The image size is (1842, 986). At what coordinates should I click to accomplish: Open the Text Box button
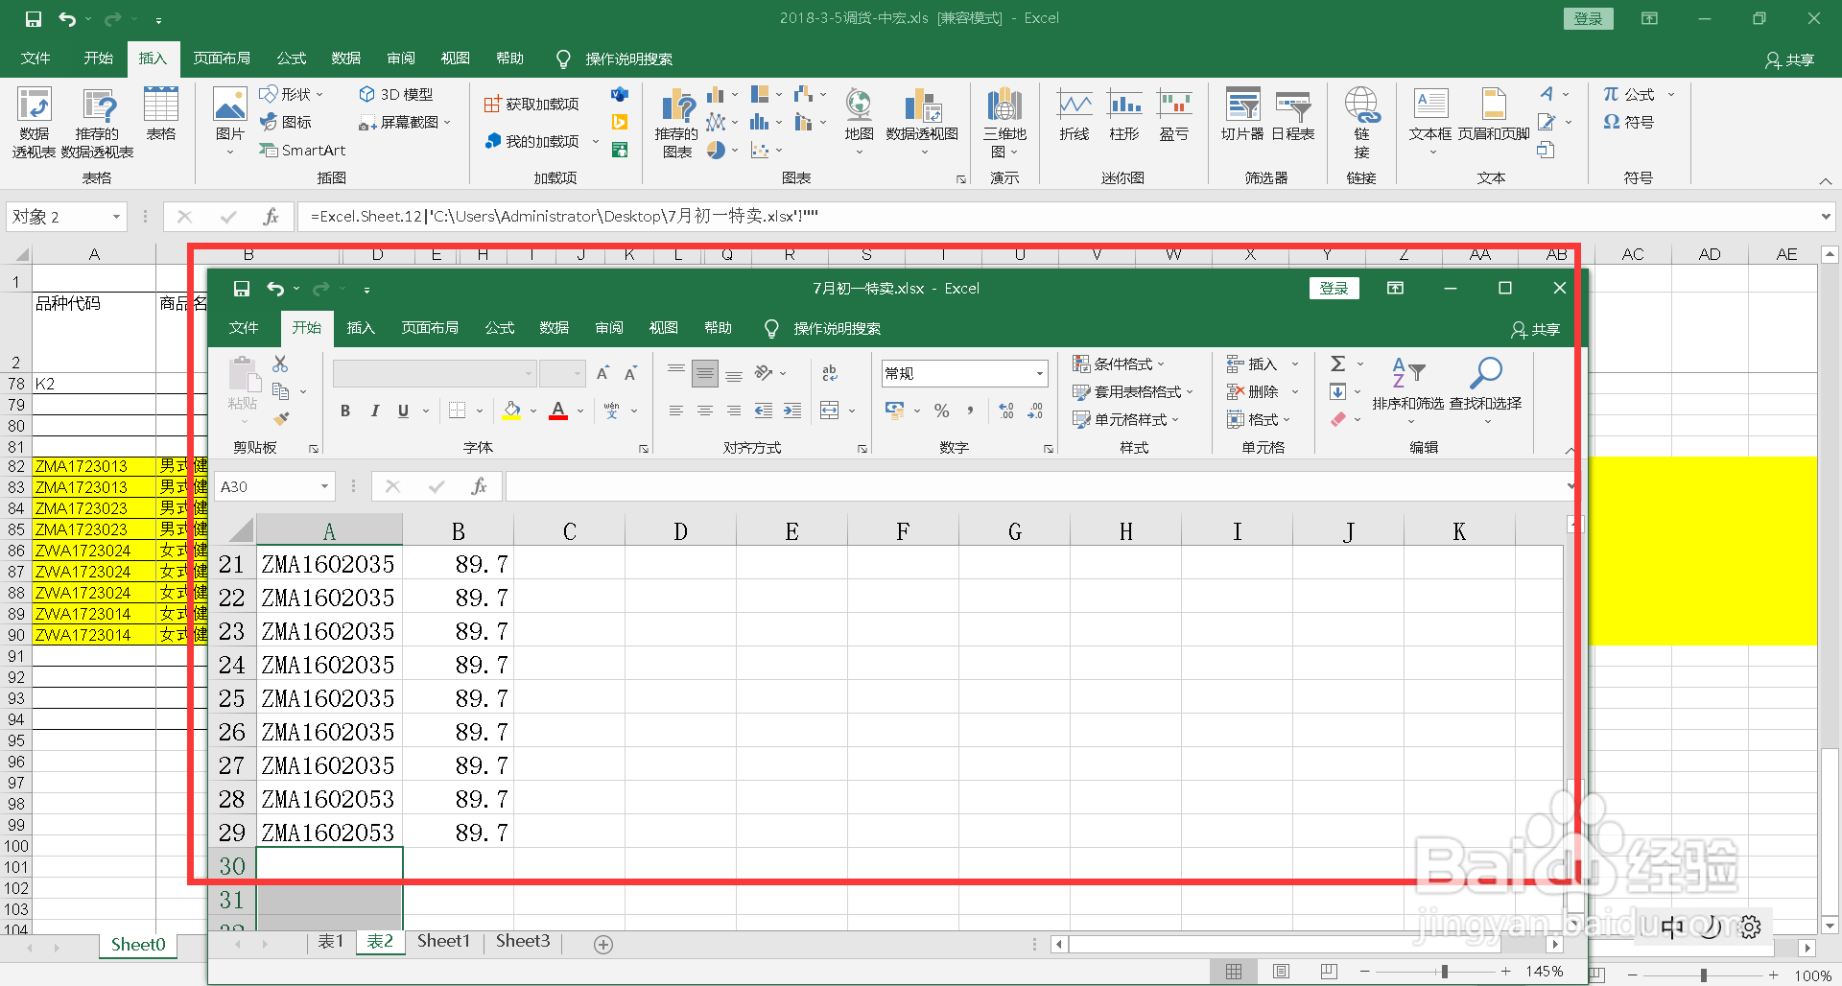pos(1430,121)
